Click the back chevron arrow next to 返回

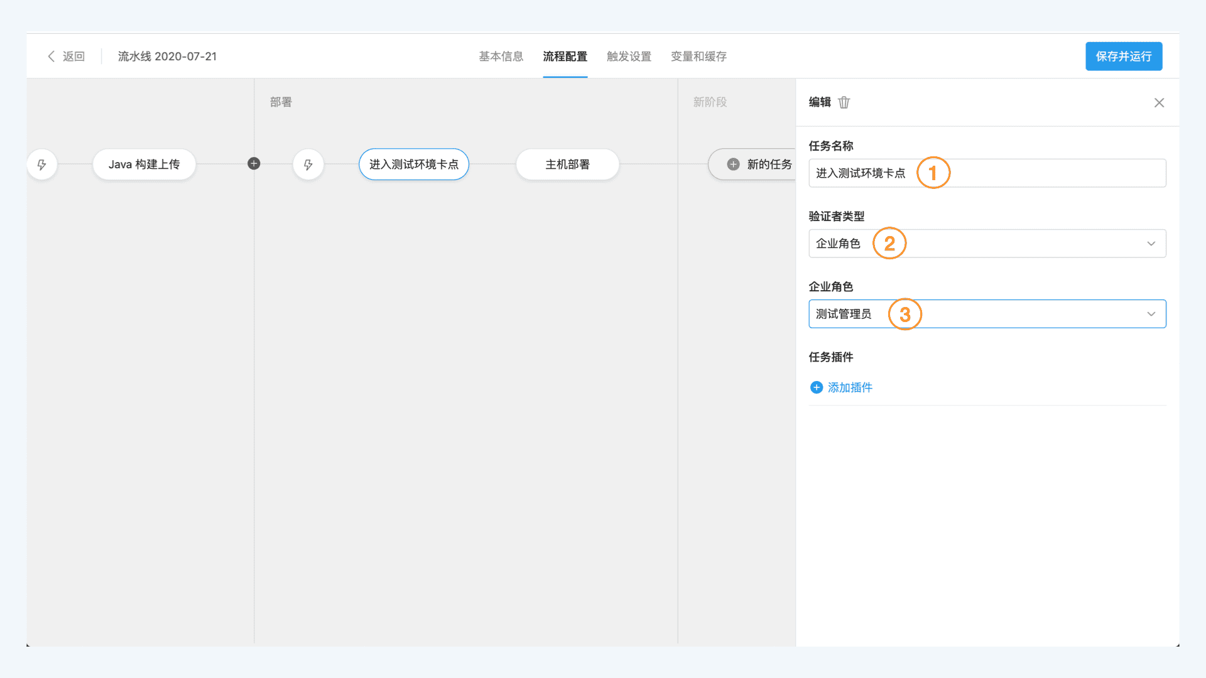52,56
